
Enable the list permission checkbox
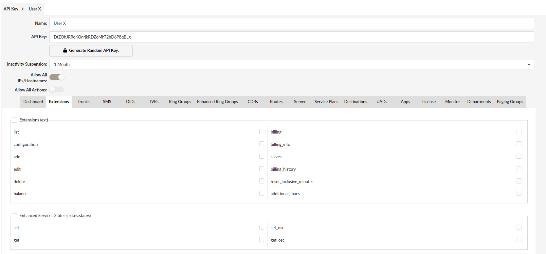[262, 132]
